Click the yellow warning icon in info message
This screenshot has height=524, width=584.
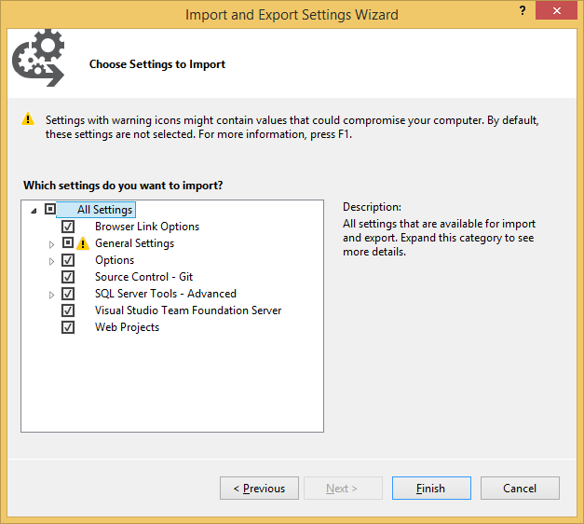click(x=29, y=119)
